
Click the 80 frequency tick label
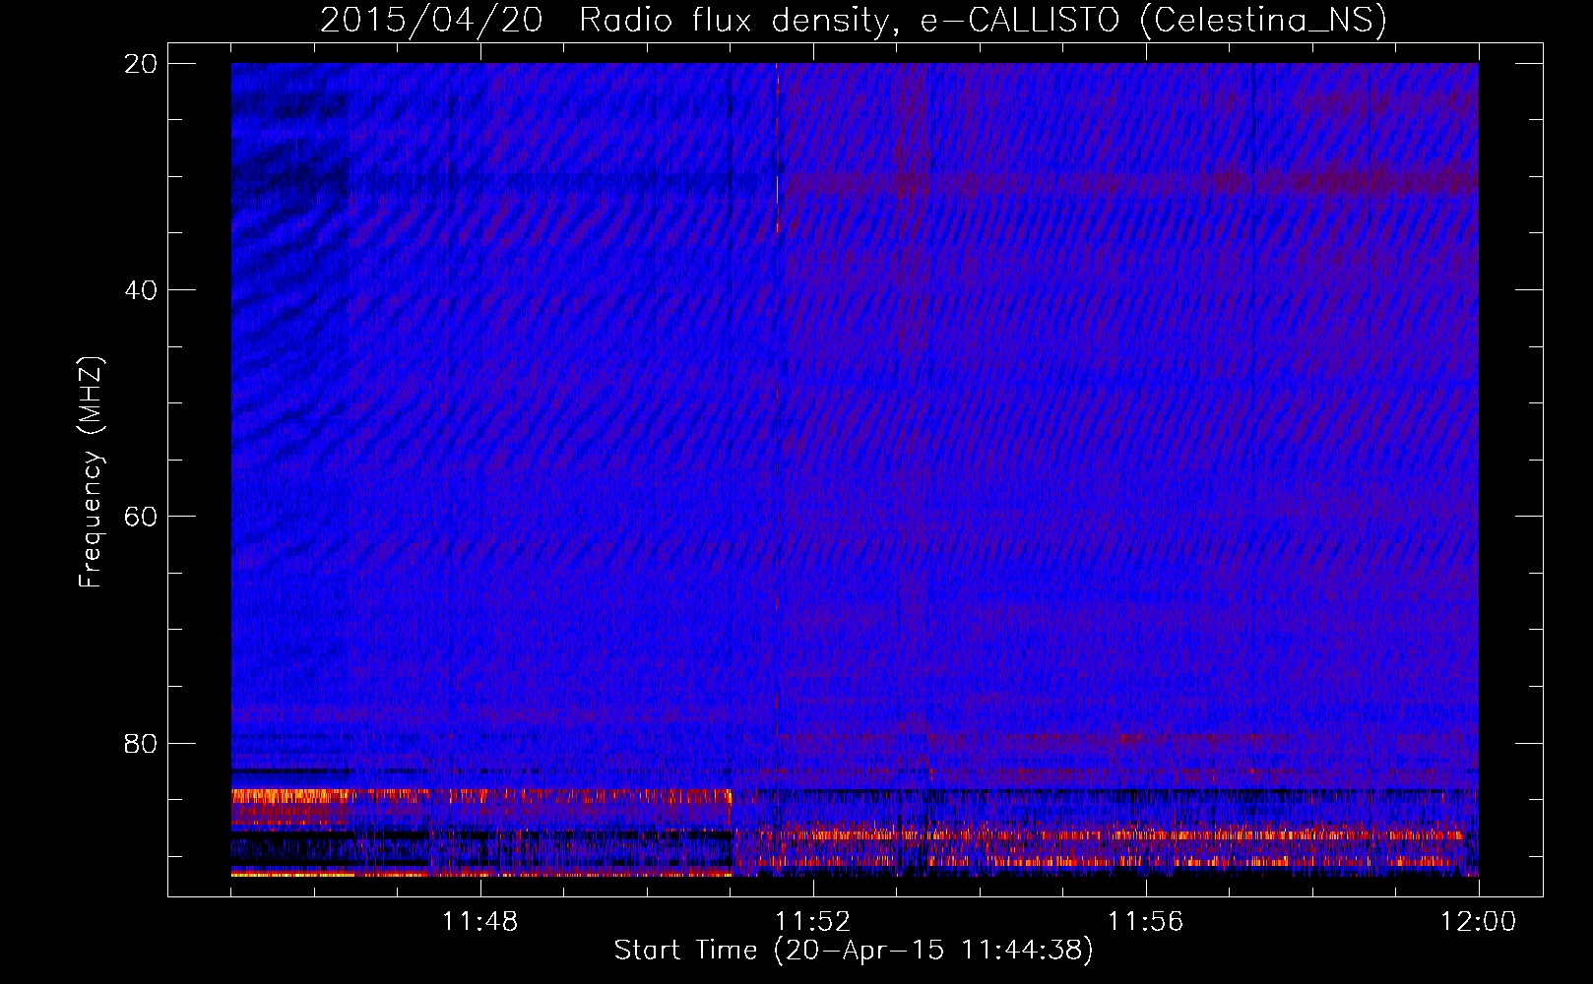pyautogui.click(x=142, y=743)
